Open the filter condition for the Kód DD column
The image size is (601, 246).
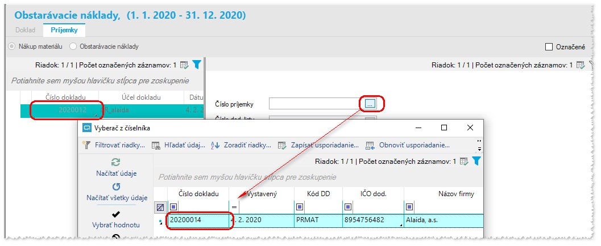300,207
